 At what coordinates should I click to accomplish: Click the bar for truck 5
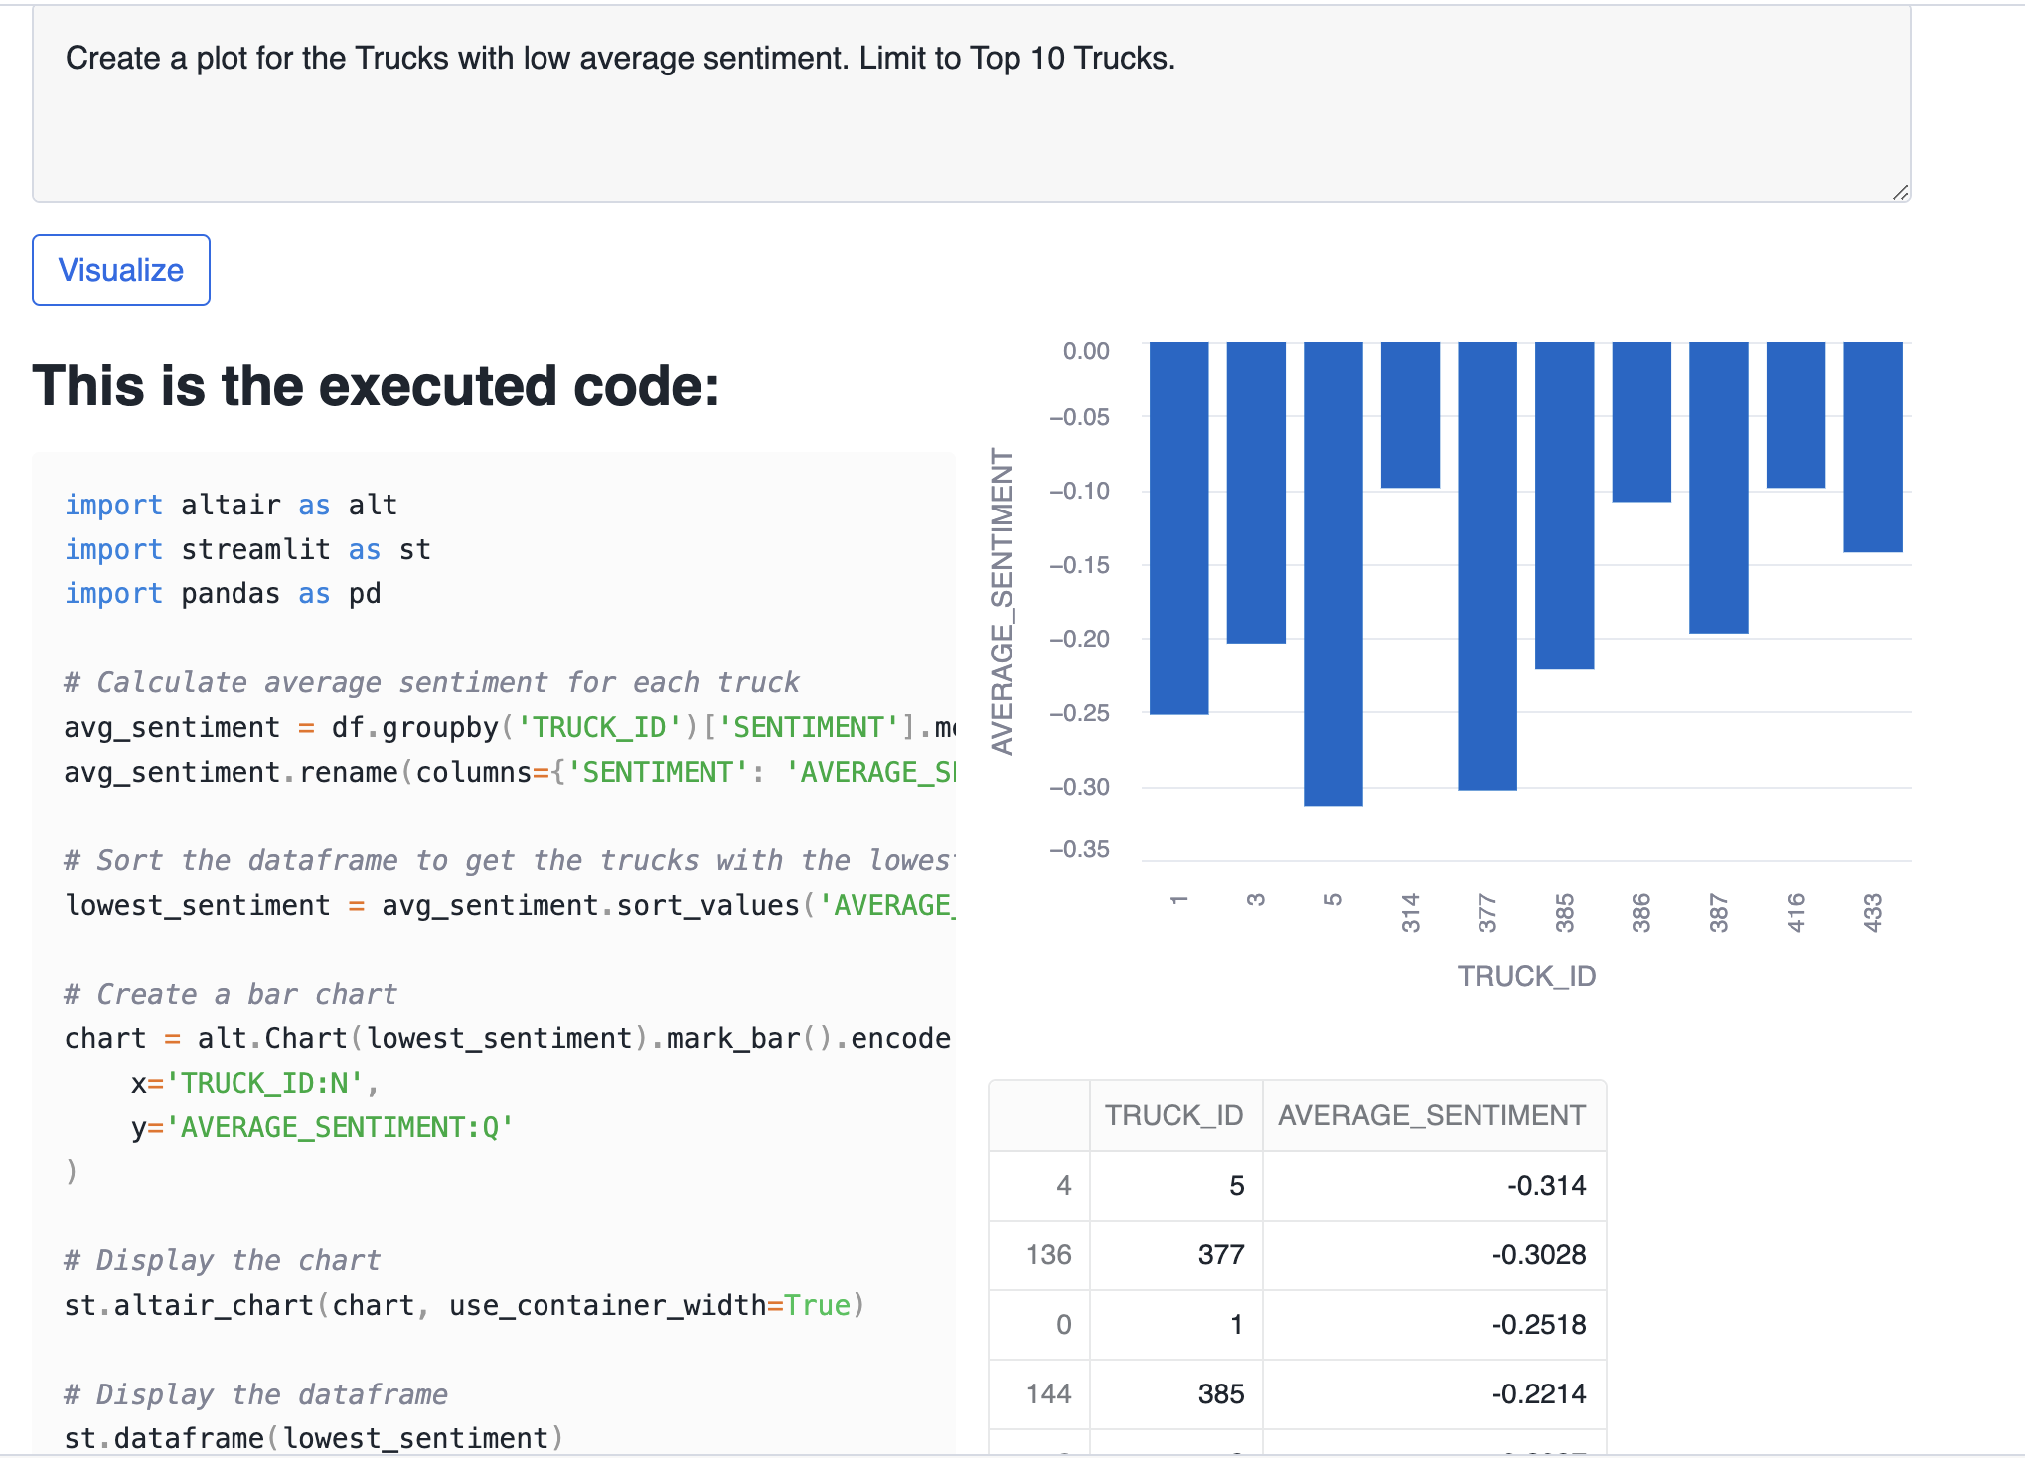coord(1333,574)
